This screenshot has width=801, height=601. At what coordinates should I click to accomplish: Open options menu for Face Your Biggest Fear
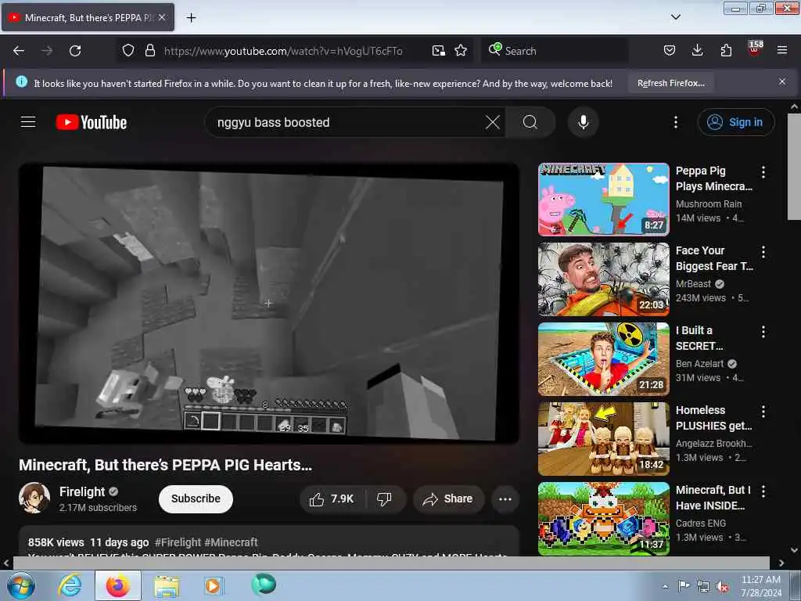coord(763,251)
